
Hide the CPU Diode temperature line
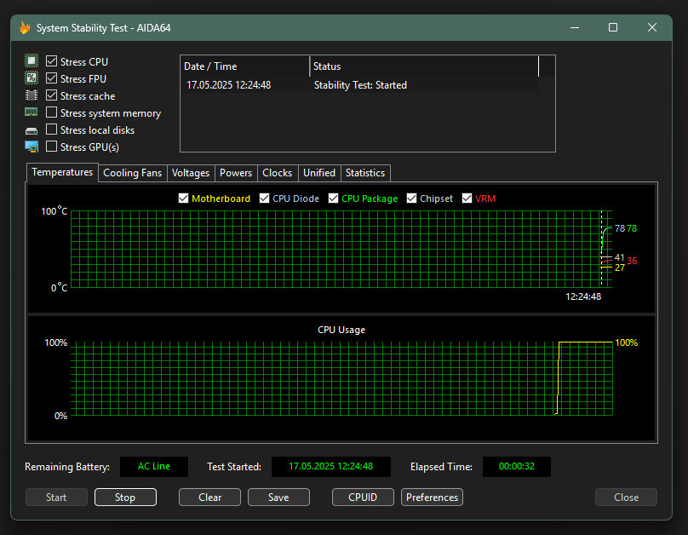coord(264,198)
